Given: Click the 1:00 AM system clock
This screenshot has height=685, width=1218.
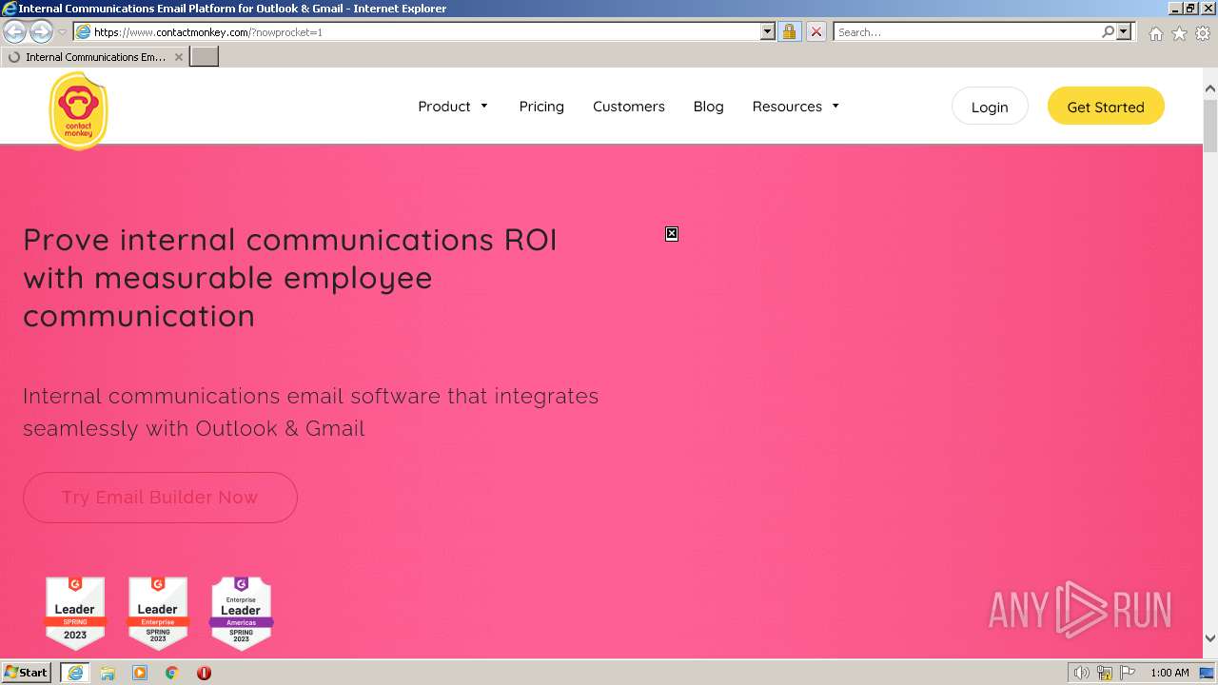Looking at the screenshot, I should (x=1169, y=673).
